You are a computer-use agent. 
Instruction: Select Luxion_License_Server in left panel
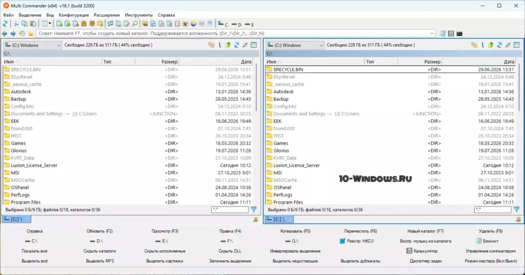(x=128, y=165)
